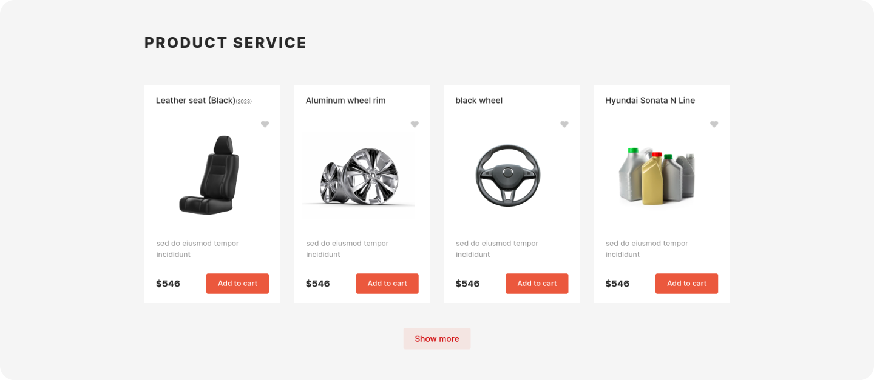Click the $546 price on Leather seat card
This screenshot has width=874, height=380.
click(168, 284)
